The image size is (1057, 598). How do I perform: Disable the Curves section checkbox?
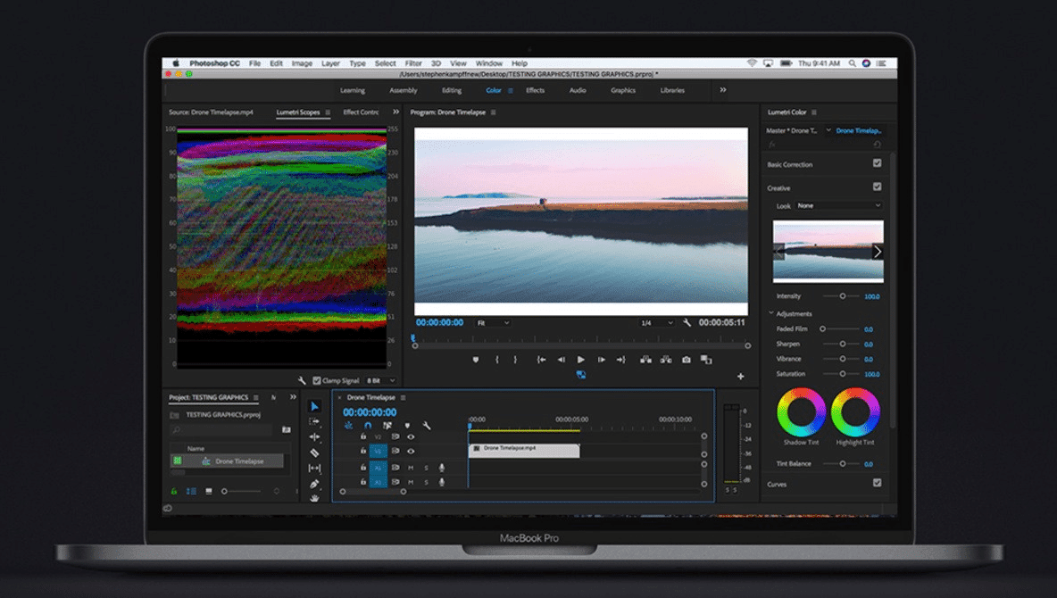(877, 483)
